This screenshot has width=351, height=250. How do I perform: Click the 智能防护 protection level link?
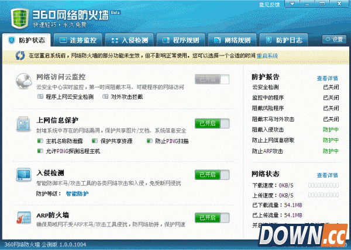point(77,193)
